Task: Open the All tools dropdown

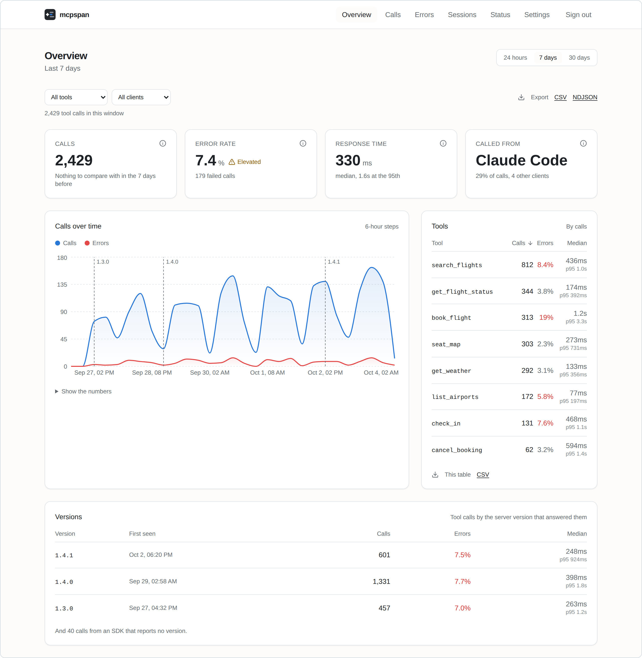Action: coord(76,97)
